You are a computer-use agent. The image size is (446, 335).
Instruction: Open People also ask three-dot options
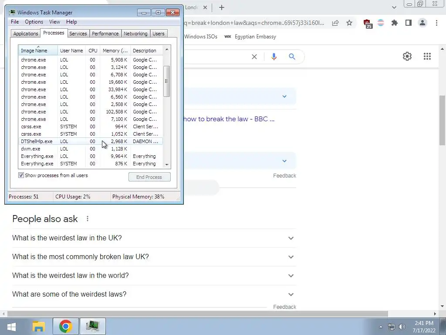click(x=88, y=219)
